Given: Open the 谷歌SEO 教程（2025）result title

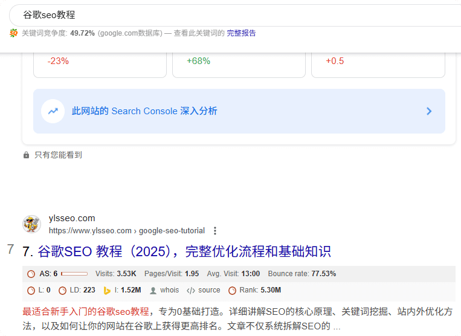Looking at the screenshot, I should click(184, 251).
